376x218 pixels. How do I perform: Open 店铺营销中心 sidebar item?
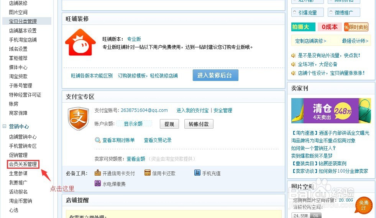pyautogui.click(x=23, y=137)
